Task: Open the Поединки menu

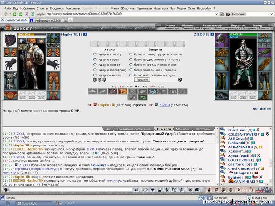Action: coord(57,8)
